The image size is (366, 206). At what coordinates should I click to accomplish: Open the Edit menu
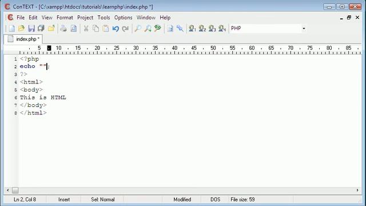pos(33,18)
